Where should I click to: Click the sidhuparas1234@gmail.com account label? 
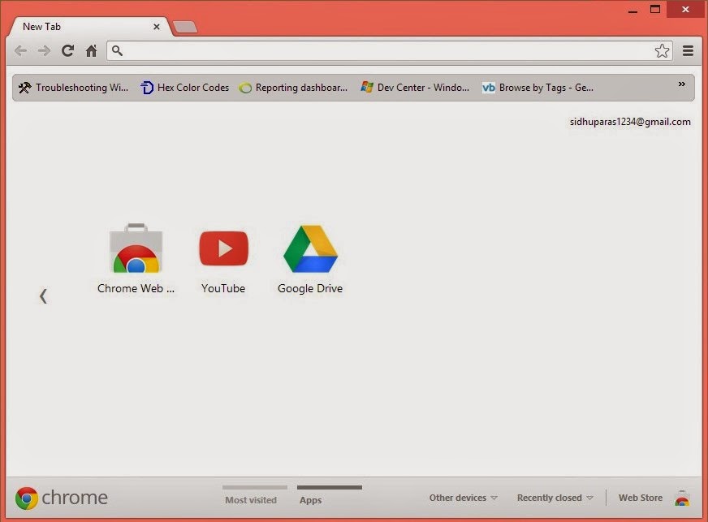click(x=630, y=122)
